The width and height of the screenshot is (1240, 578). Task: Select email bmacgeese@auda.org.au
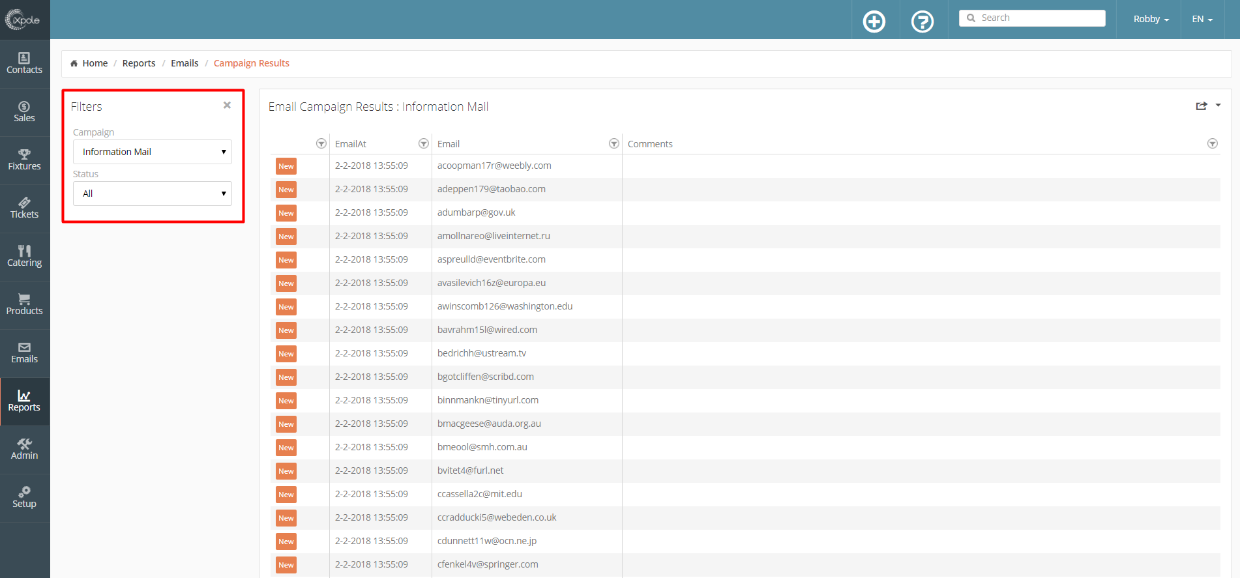(489, 424)
